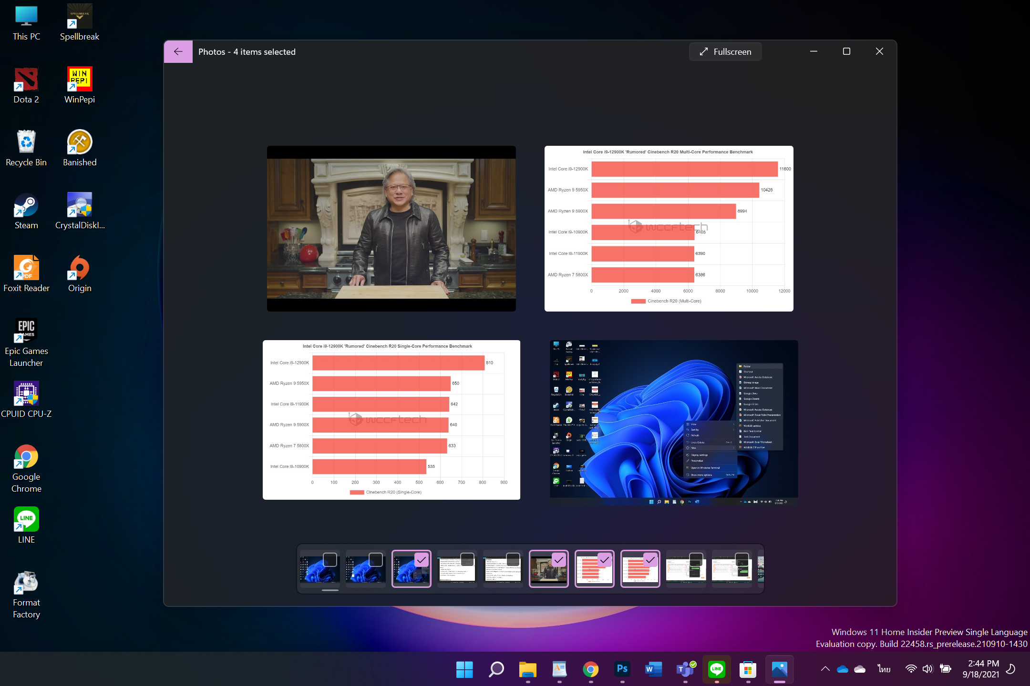Open the volume speaker tray icon

[927, 669]
